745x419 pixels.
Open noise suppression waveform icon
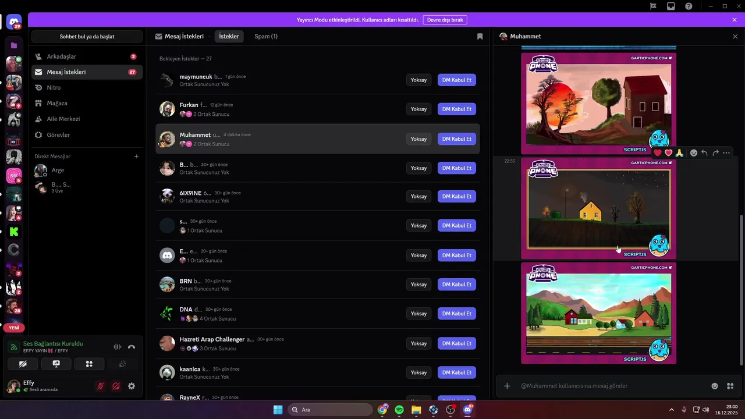pos(118,347)
